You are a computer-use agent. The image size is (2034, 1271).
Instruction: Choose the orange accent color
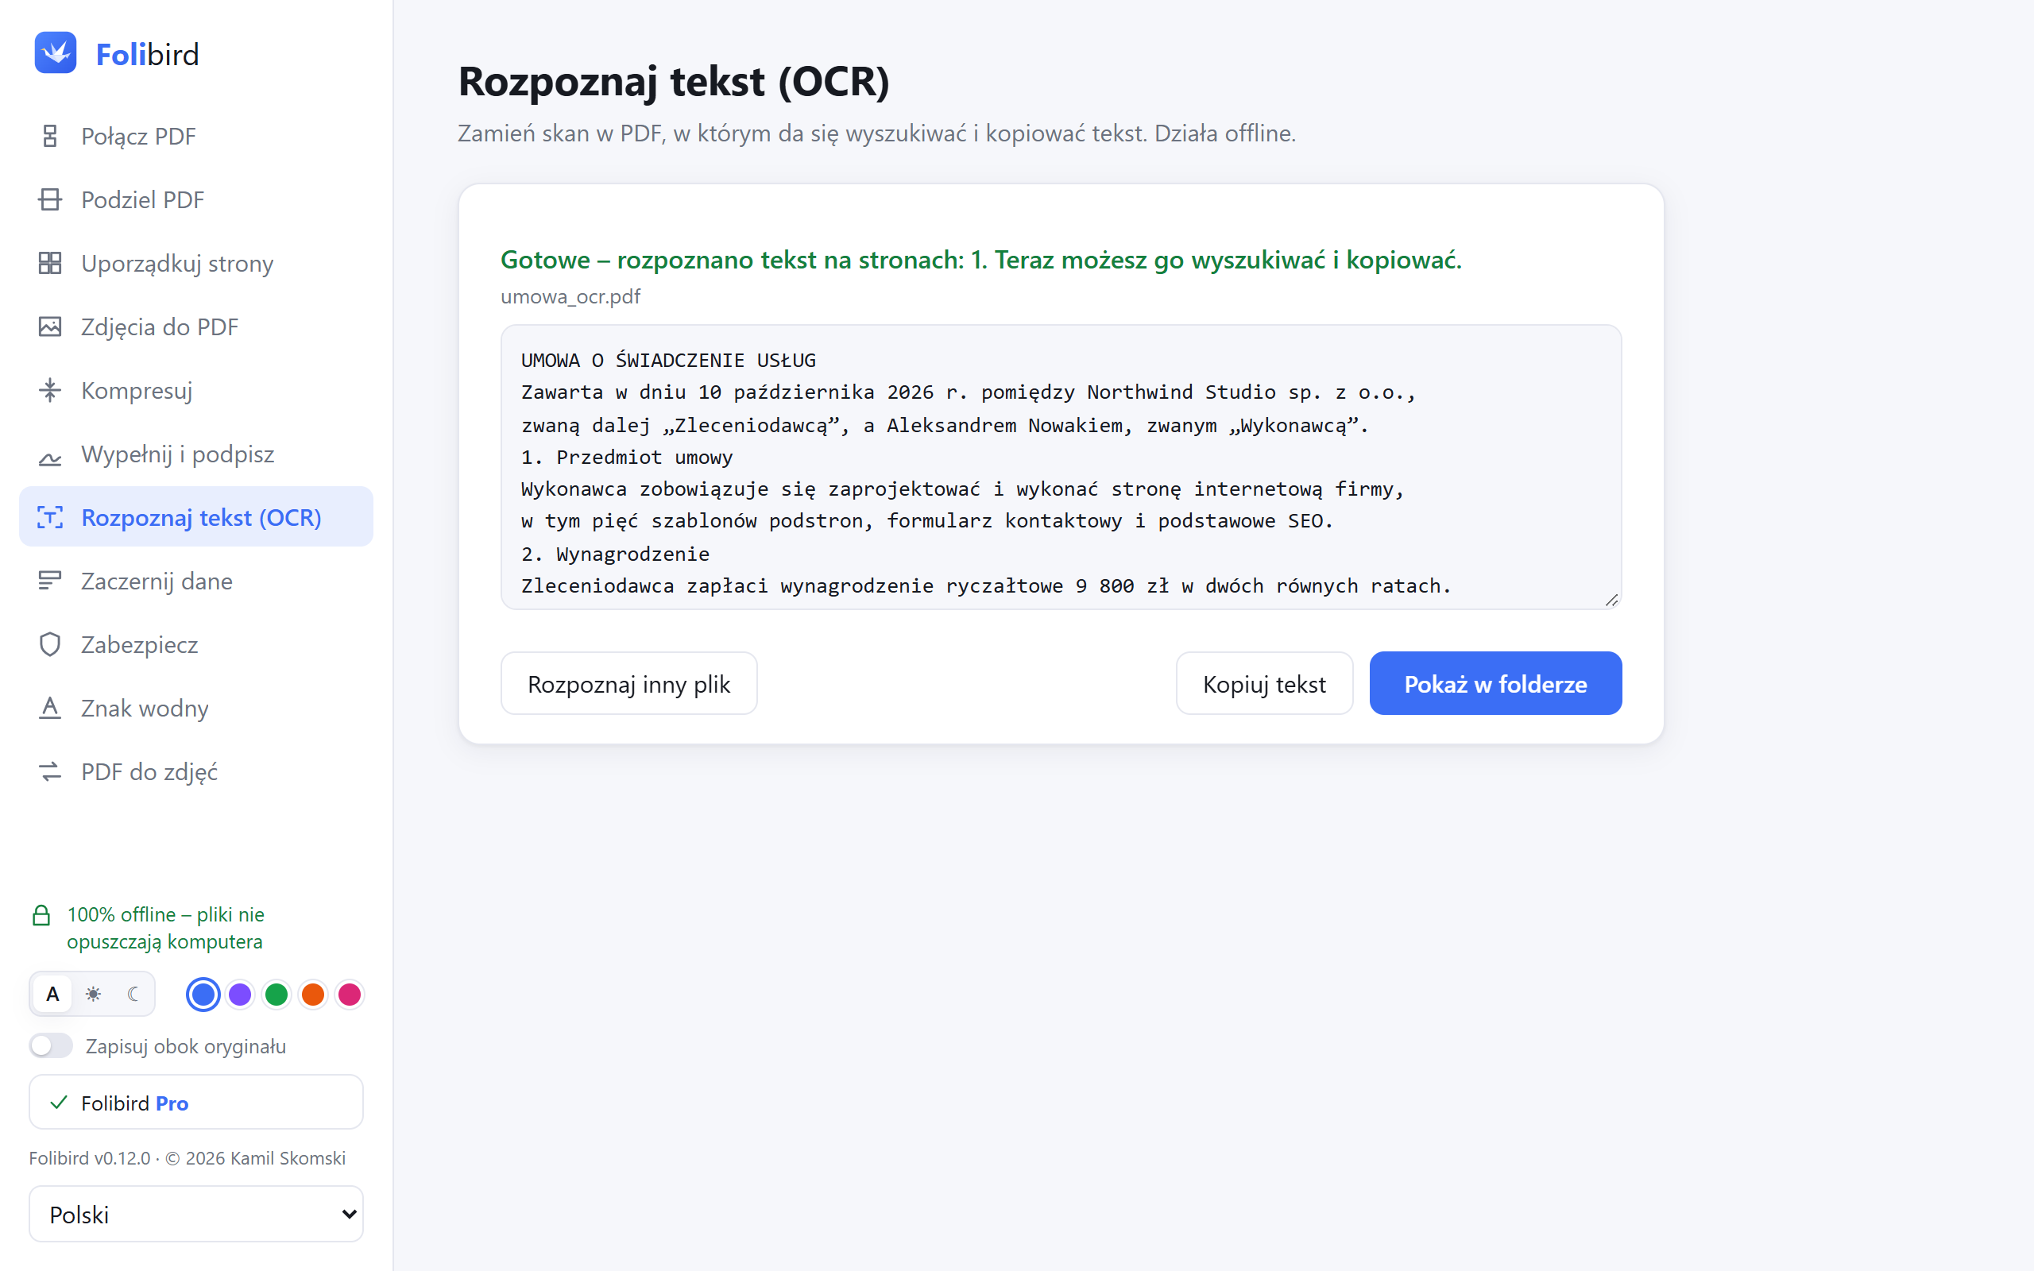313,995
